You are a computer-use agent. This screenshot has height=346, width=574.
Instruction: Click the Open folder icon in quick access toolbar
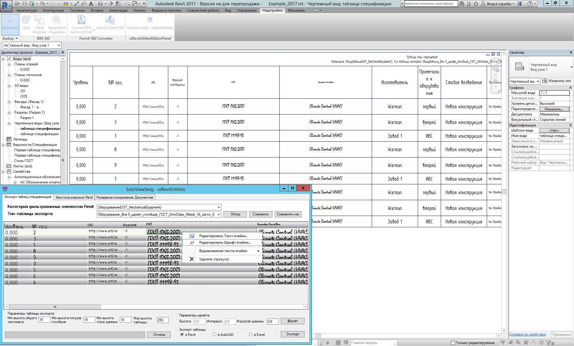17,4
